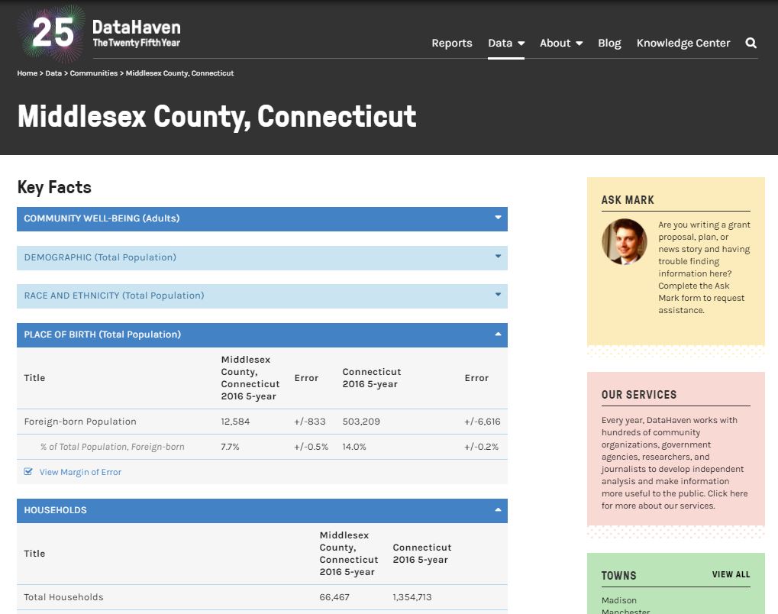Open the Madison town link

618,600
